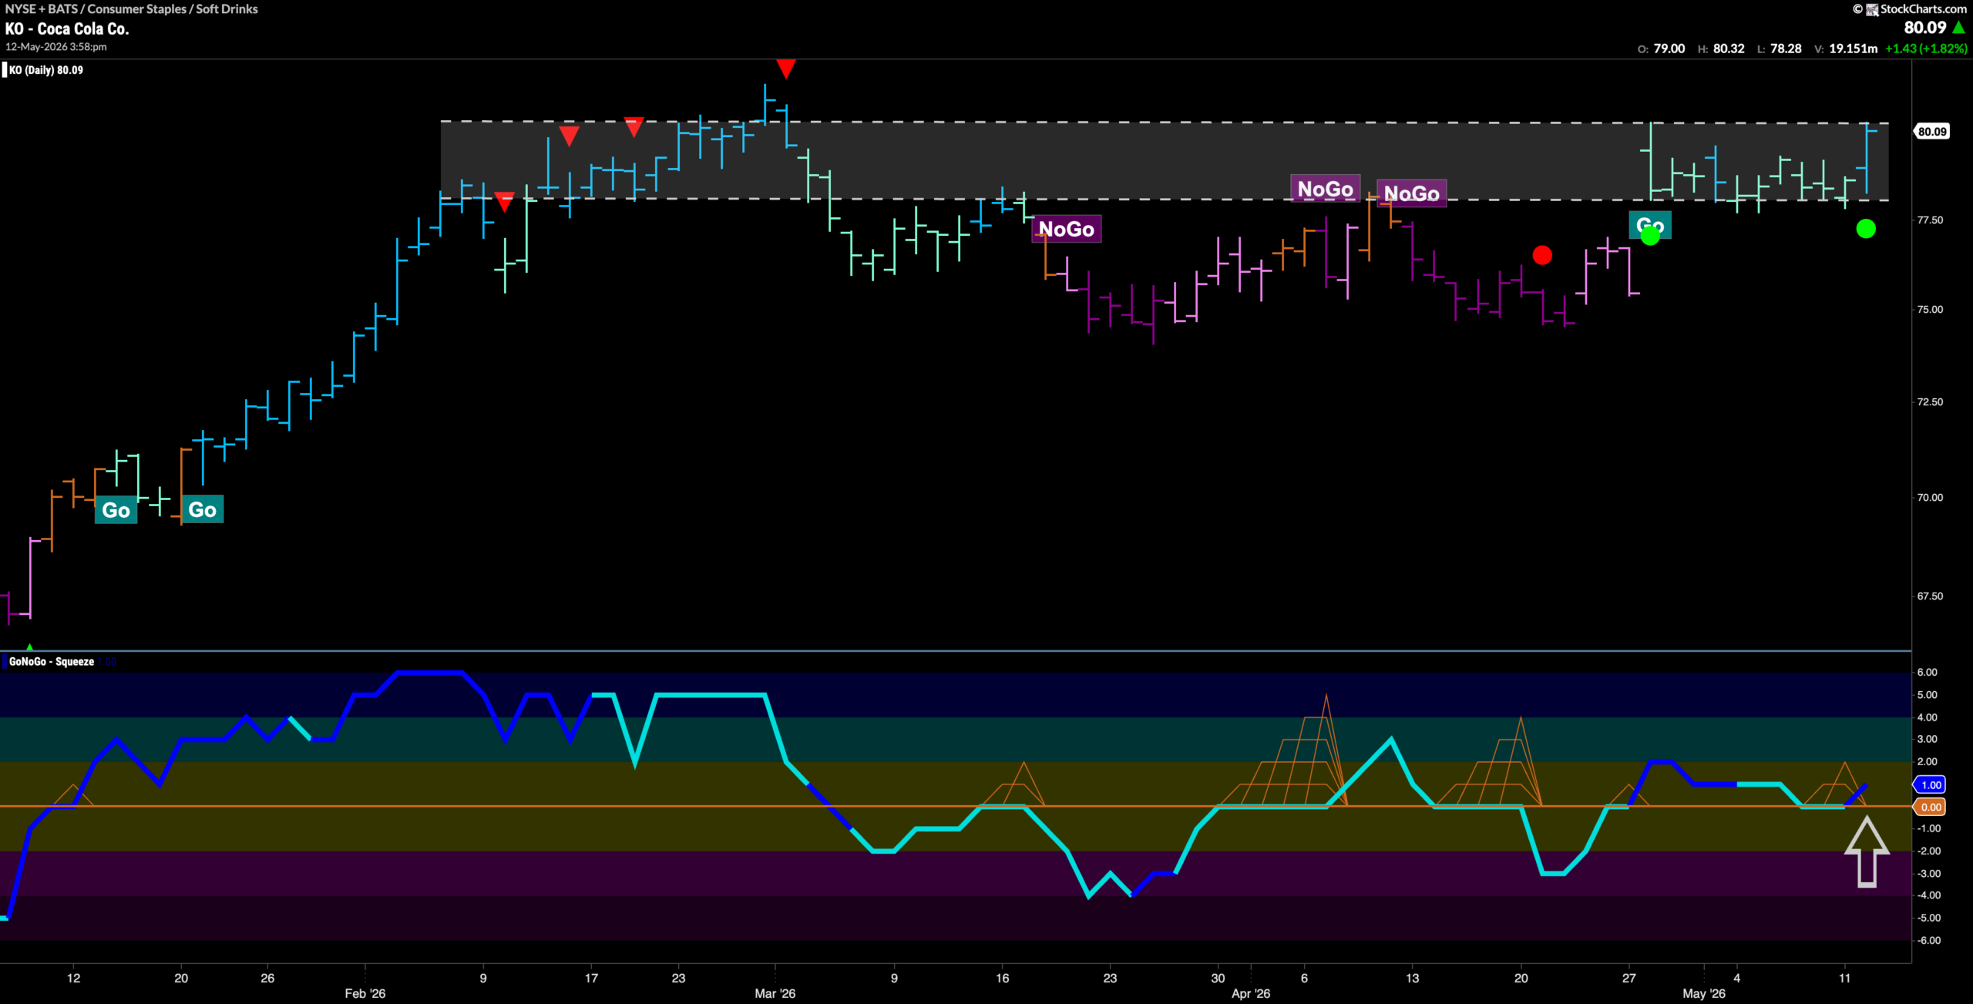This screenshot has width=1973, height=1004.
Task: Click the orange squeeze grid peak near April 7
Action: (x=1326, y=705)
